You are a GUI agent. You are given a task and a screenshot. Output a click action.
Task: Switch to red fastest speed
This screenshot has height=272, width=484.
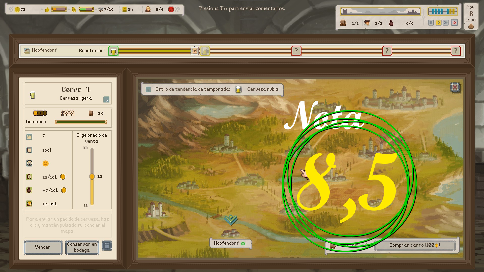(454, 23)
